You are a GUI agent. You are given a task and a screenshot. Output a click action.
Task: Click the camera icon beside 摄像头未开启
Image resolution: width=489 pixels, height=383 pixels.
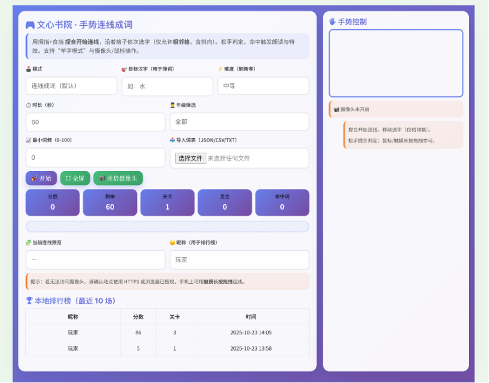(336, 109)
